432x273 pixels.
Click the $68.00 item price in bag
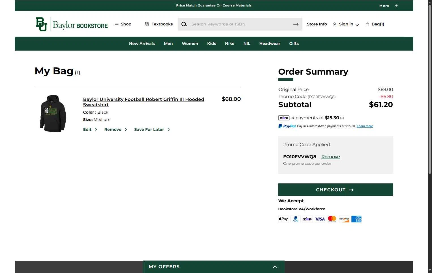[231, 99]
